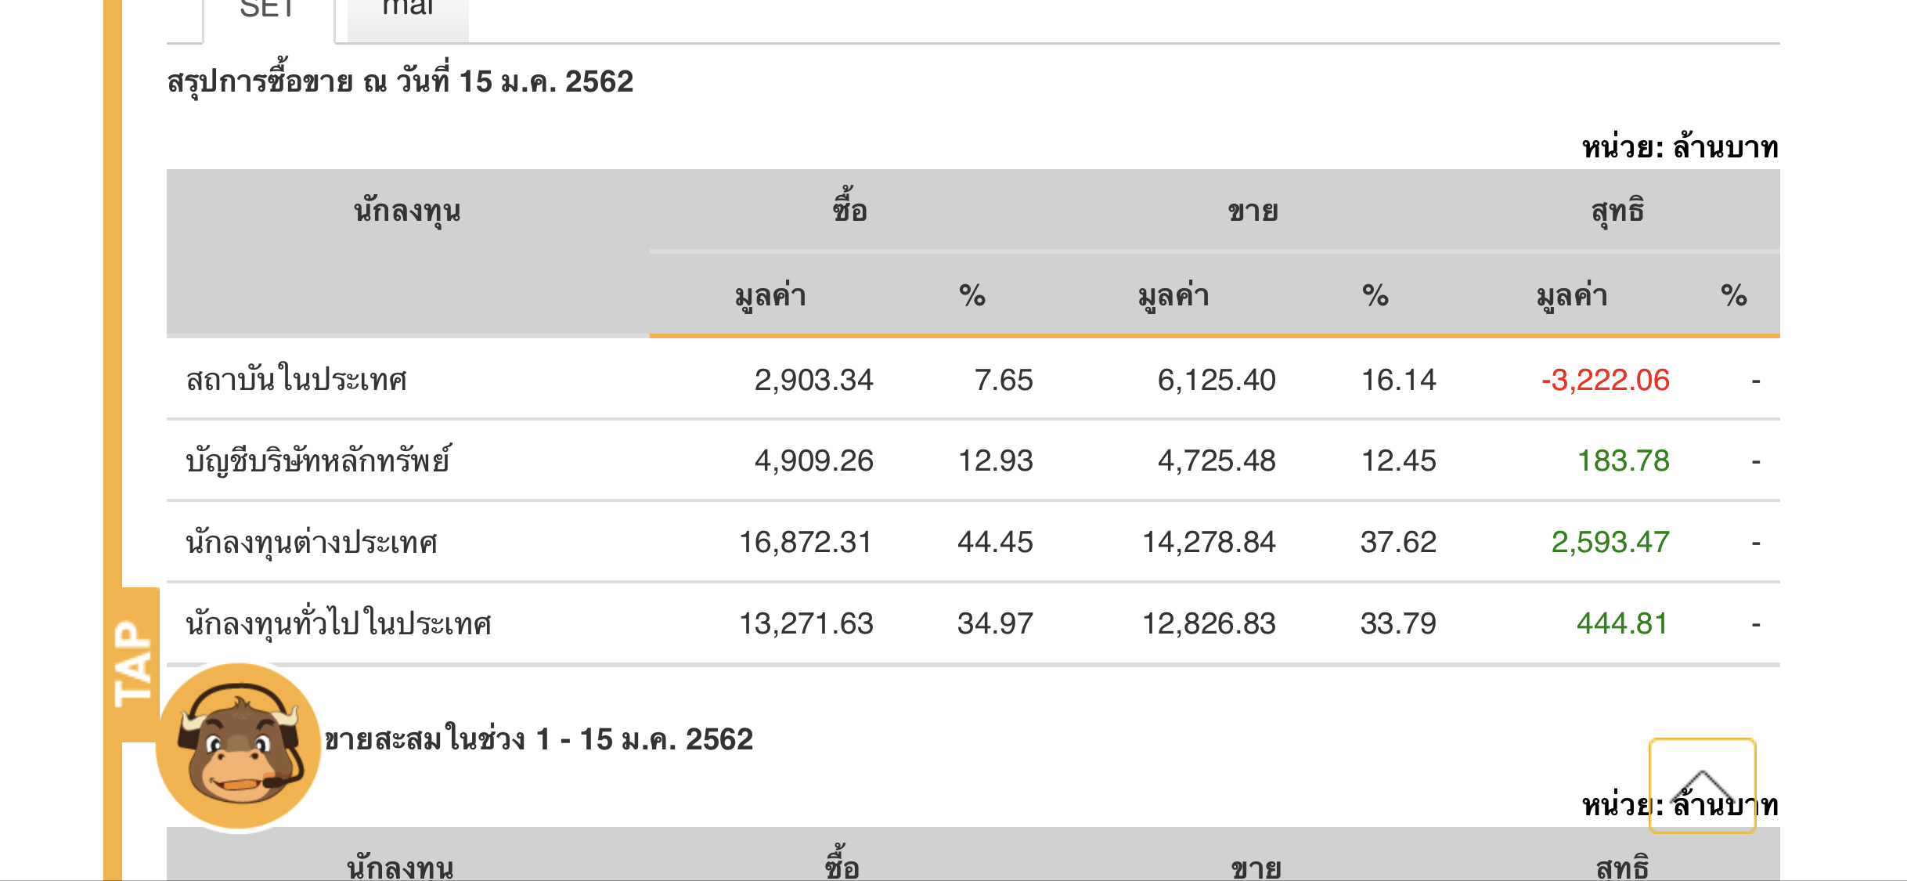Click the ซื้อ column header in top table
The image size is (1907, 881).
(849, 211)
